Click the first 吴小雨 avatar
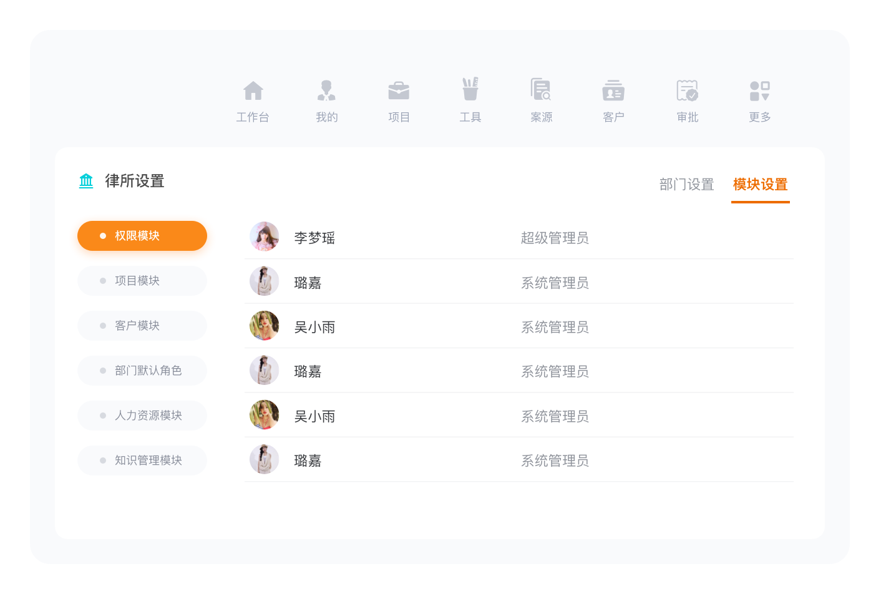Image resolution: width=881 pixels, height=594 pixels. pos(265,326)
